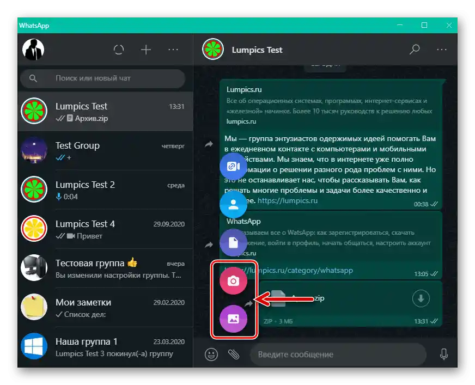The image size is (475, 385).
Task: Open the Тестовая группа chat
Action: (x=105, y=268)
